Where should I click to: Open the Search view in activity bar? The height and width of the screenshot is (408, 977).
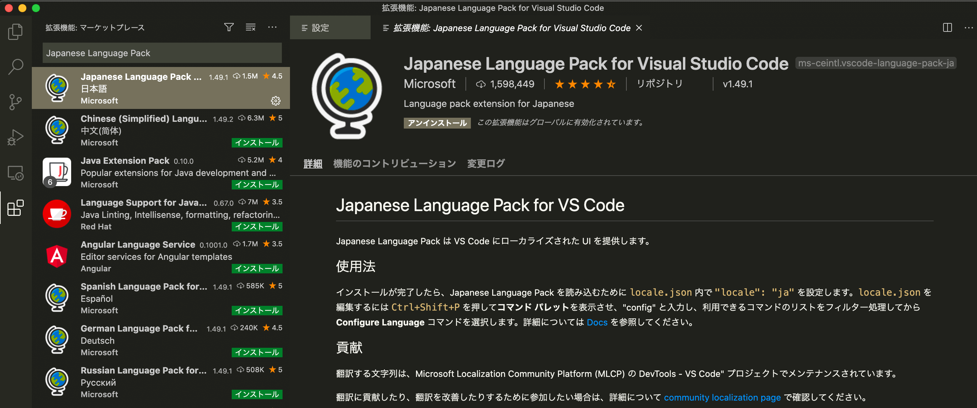click(x=15, y=67)
